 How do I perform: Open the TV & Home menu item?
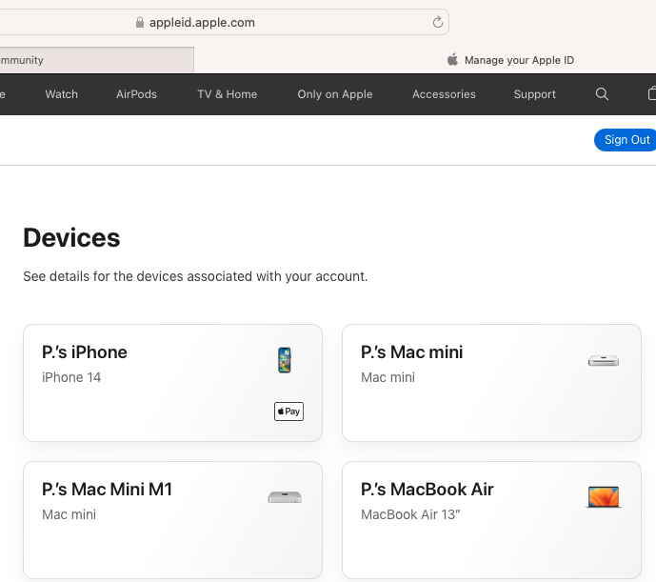228,94
